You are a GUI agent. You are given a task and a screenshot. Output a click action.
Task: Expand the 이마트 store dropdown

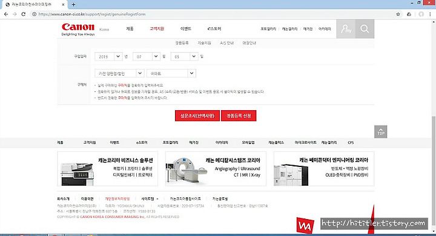pyautogui.click(x=171, y=73)
